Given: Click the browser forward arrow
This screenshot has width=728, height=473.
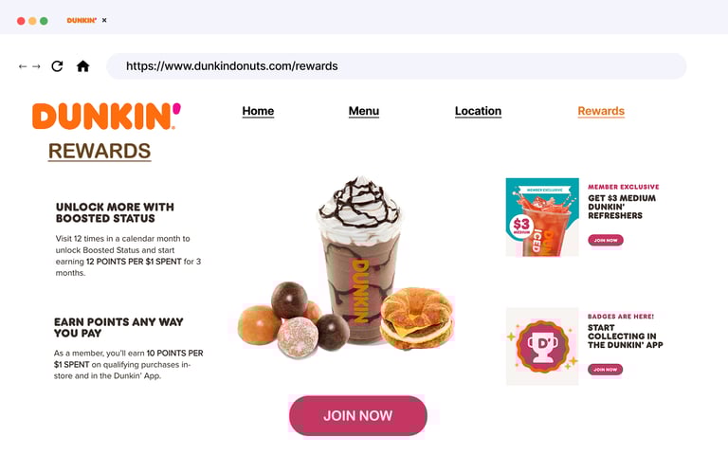Looking at the screenshot, I should point(36,66).
